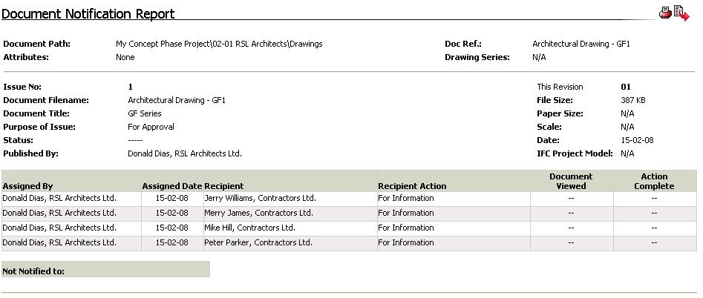Select recipient Peter Parker, Contractors Ltd.

(258, 242)
